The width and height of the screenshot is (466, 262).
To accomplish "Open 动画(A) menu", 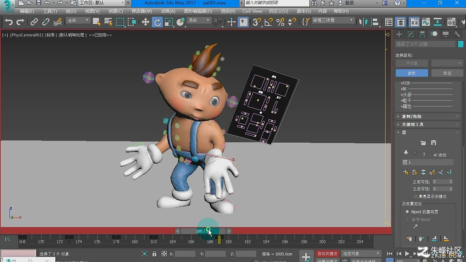I will click(x=168, y=11).
